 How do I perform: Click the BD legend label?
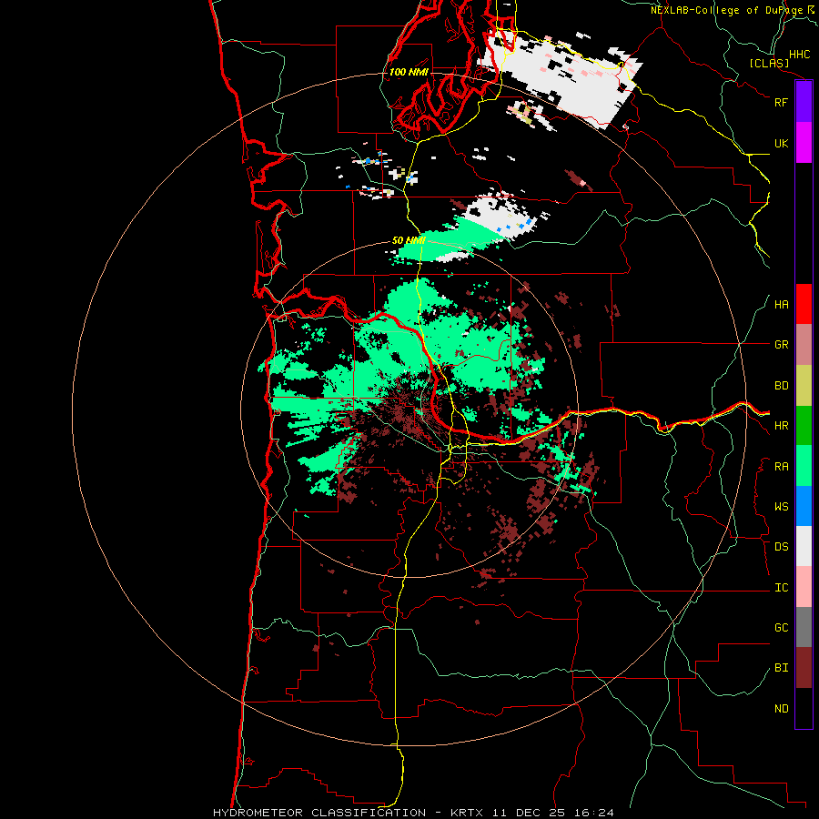(x=781, y=386)
